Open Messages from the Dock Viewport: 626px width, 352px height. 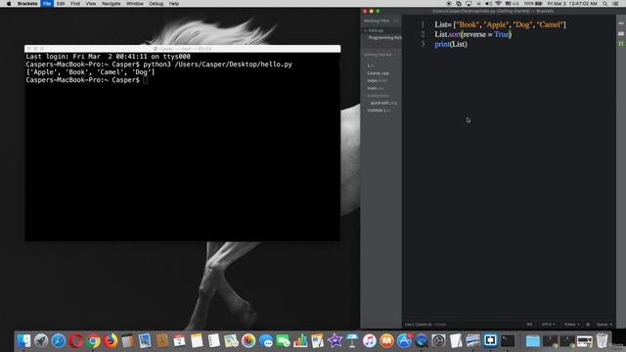pos(265,341)
